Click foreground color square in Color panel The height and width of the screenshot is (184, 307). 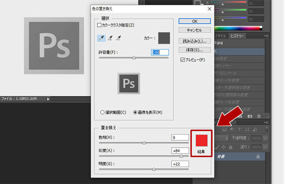[x=197, y=2]
